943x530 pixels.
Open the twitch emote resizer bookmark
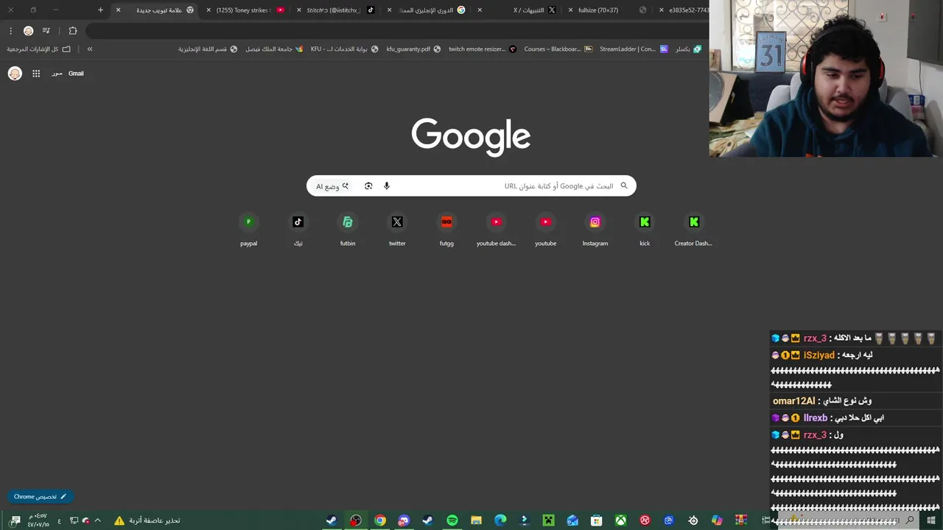coord(483,49)
